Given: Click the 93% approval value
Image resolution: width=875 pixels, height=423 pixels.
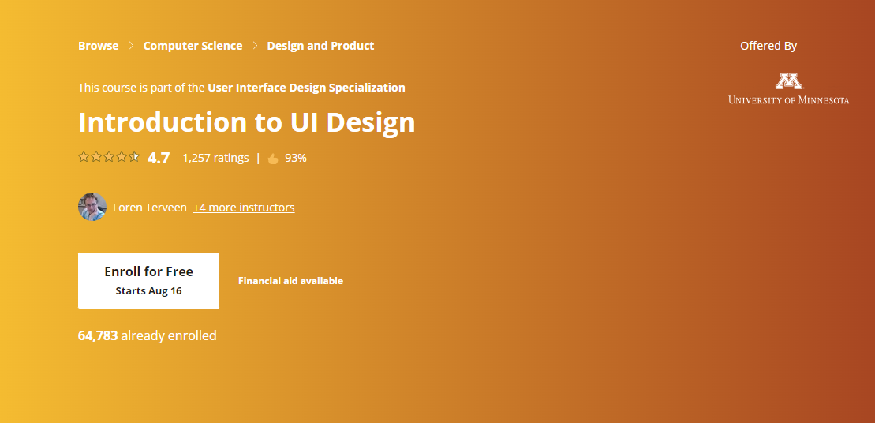Looking at the screenshot, I should pos(296,158).
